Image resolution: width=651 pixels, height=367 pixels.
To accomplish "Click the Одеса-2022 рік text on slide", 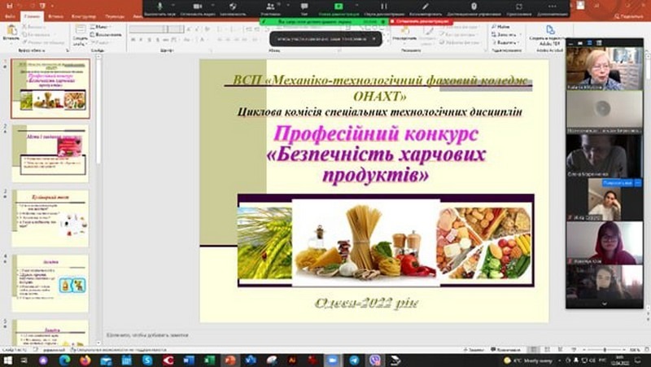I will [367, 303].
